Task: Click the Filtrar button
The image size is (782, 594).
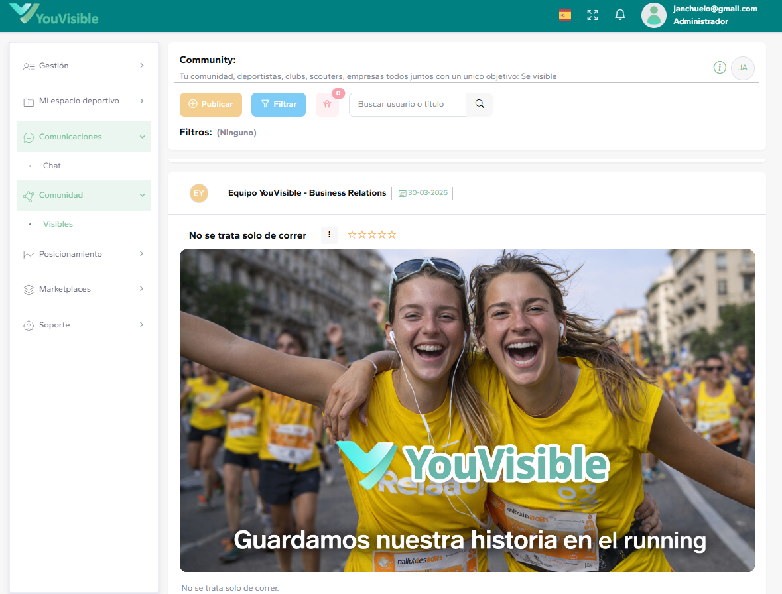Action: click(278, 104)
